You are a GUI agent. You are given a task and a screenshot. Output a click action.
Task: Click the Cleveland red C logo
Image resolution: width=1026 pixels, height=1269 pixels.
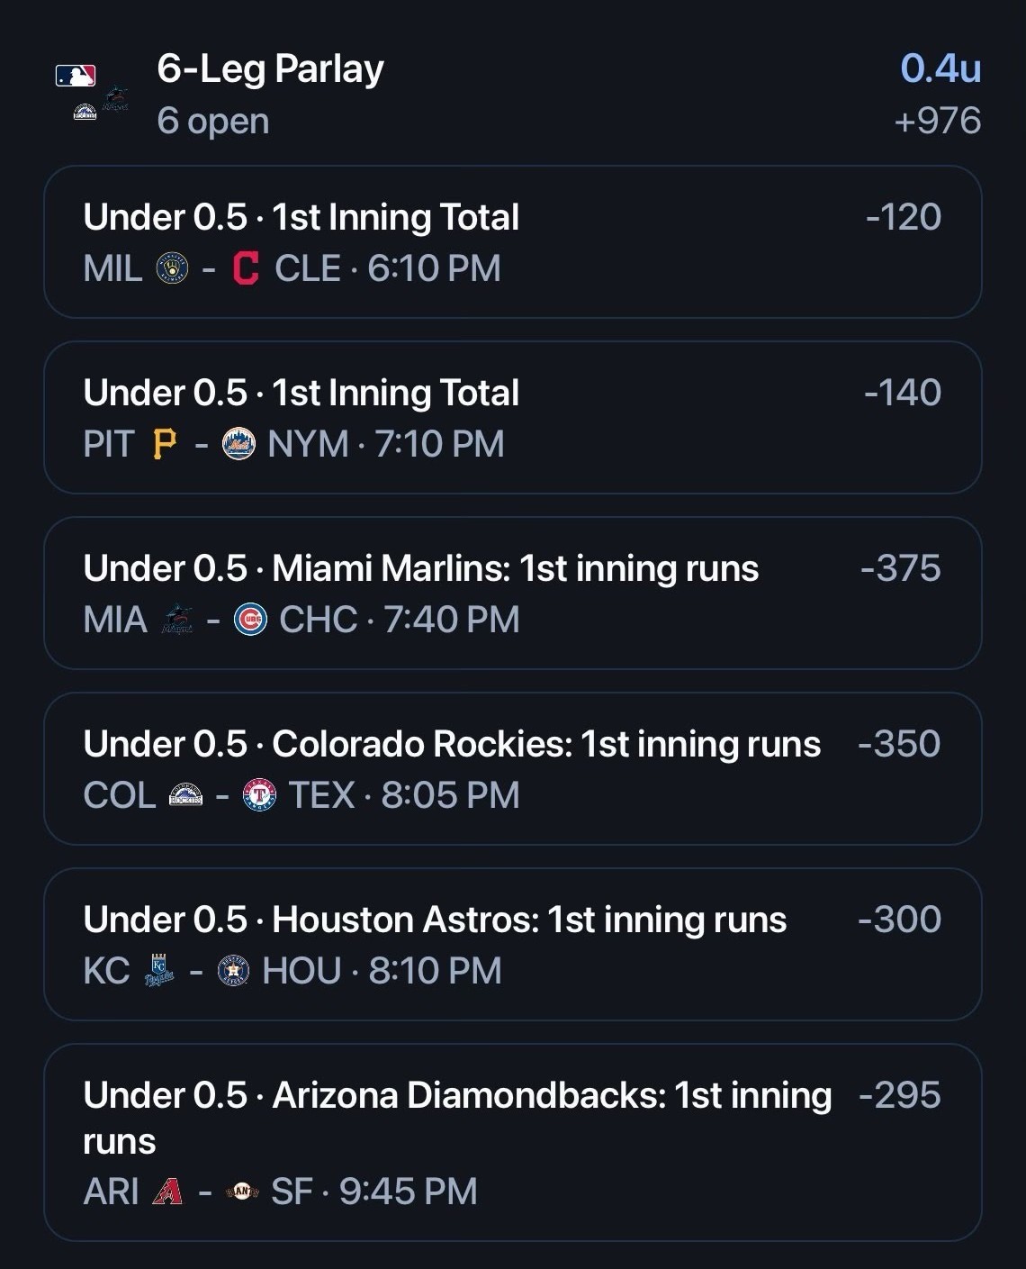[246, 268]
